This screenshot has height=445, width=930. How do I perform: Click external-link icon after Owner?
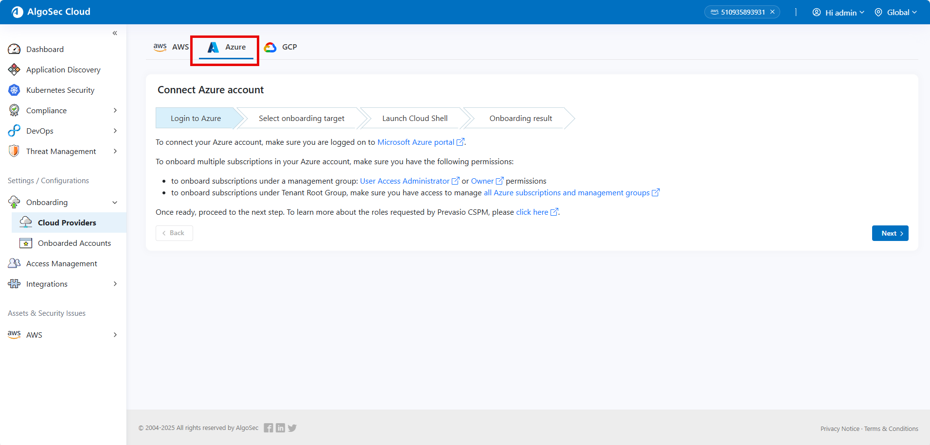[500, 181]
